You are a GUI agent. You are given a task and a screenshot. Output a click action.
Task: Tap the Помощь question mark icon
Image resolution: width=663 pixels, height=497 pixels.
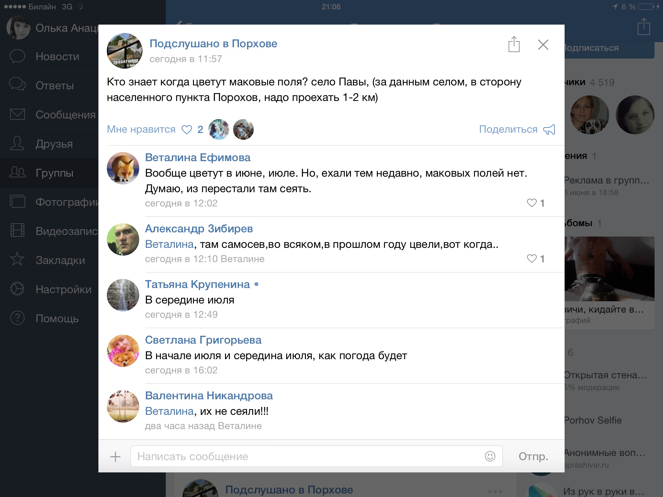tap(17, 318)
